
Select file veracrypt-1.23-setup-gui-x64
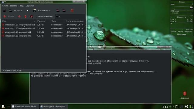tap(18, 32)
